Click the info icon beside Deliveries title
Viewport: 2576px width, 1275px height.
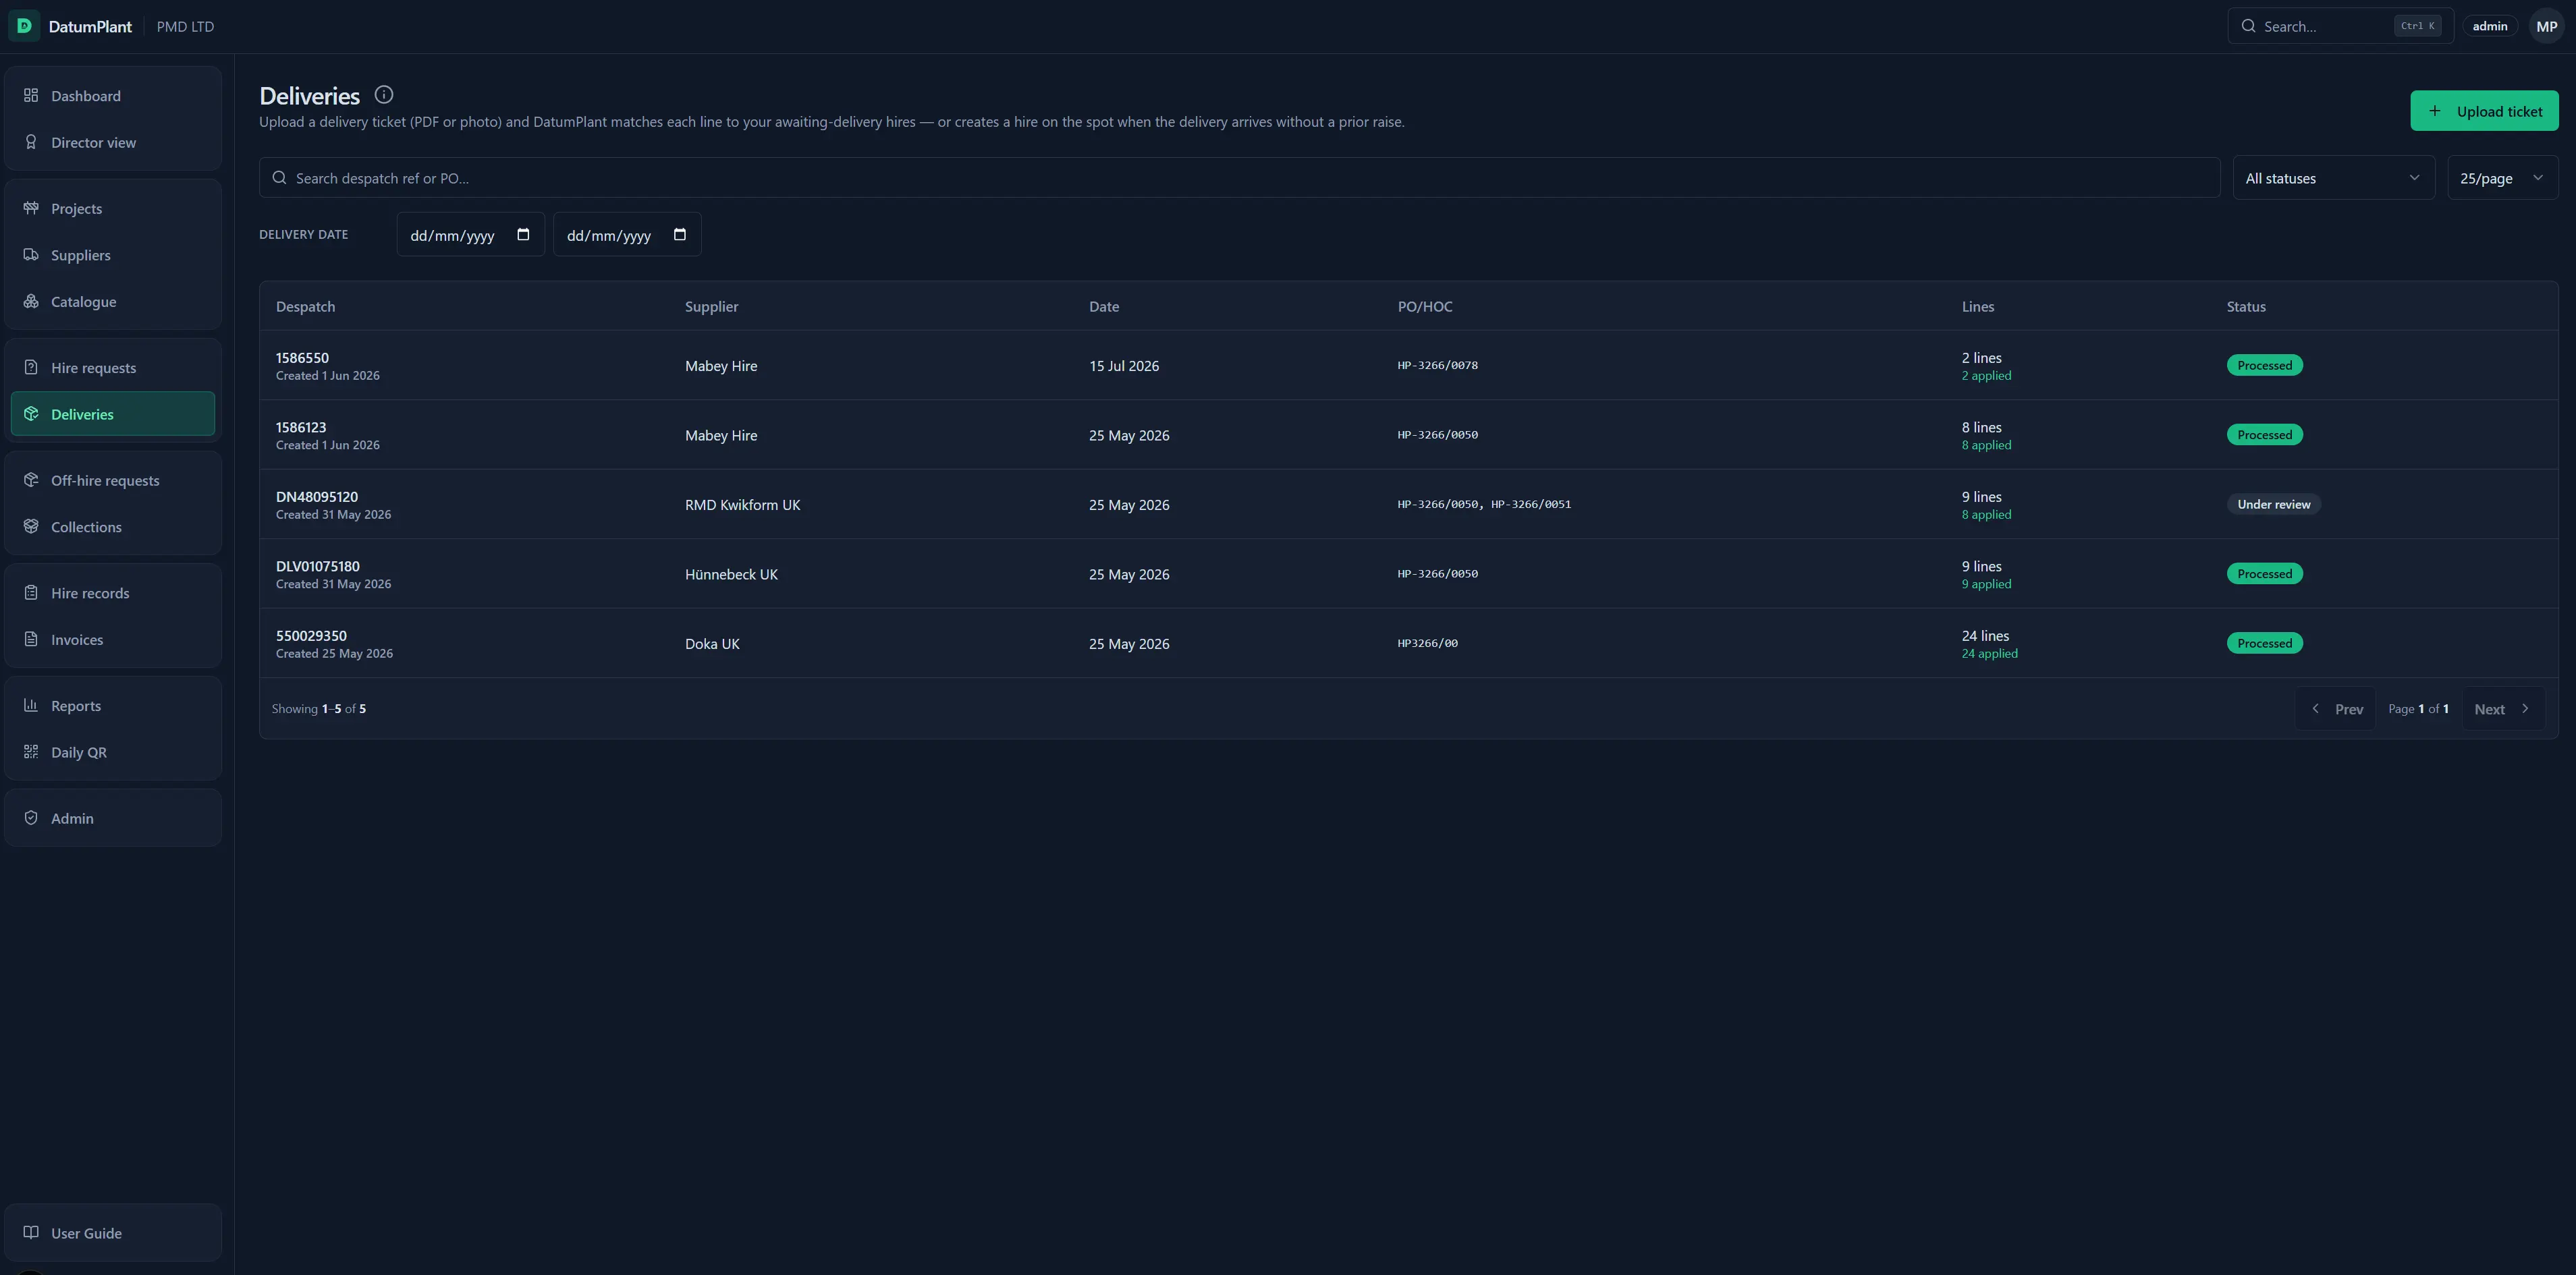pos(384,95)
